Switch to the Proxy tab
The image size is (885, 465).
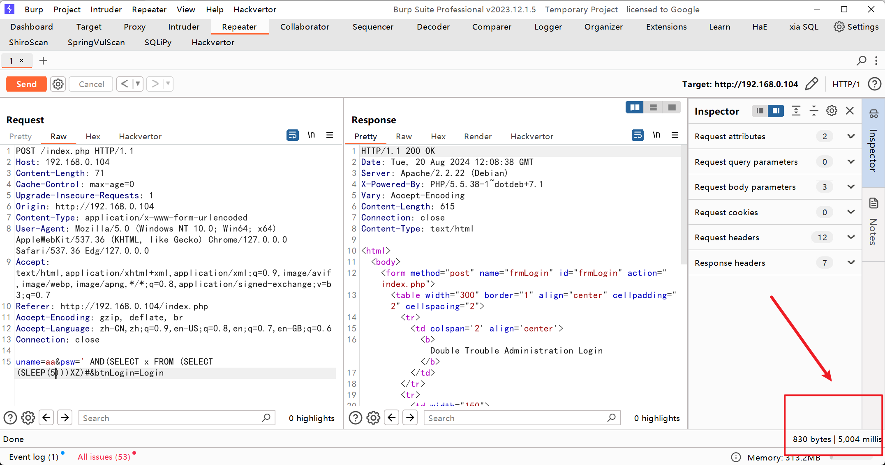click(134, 27)
